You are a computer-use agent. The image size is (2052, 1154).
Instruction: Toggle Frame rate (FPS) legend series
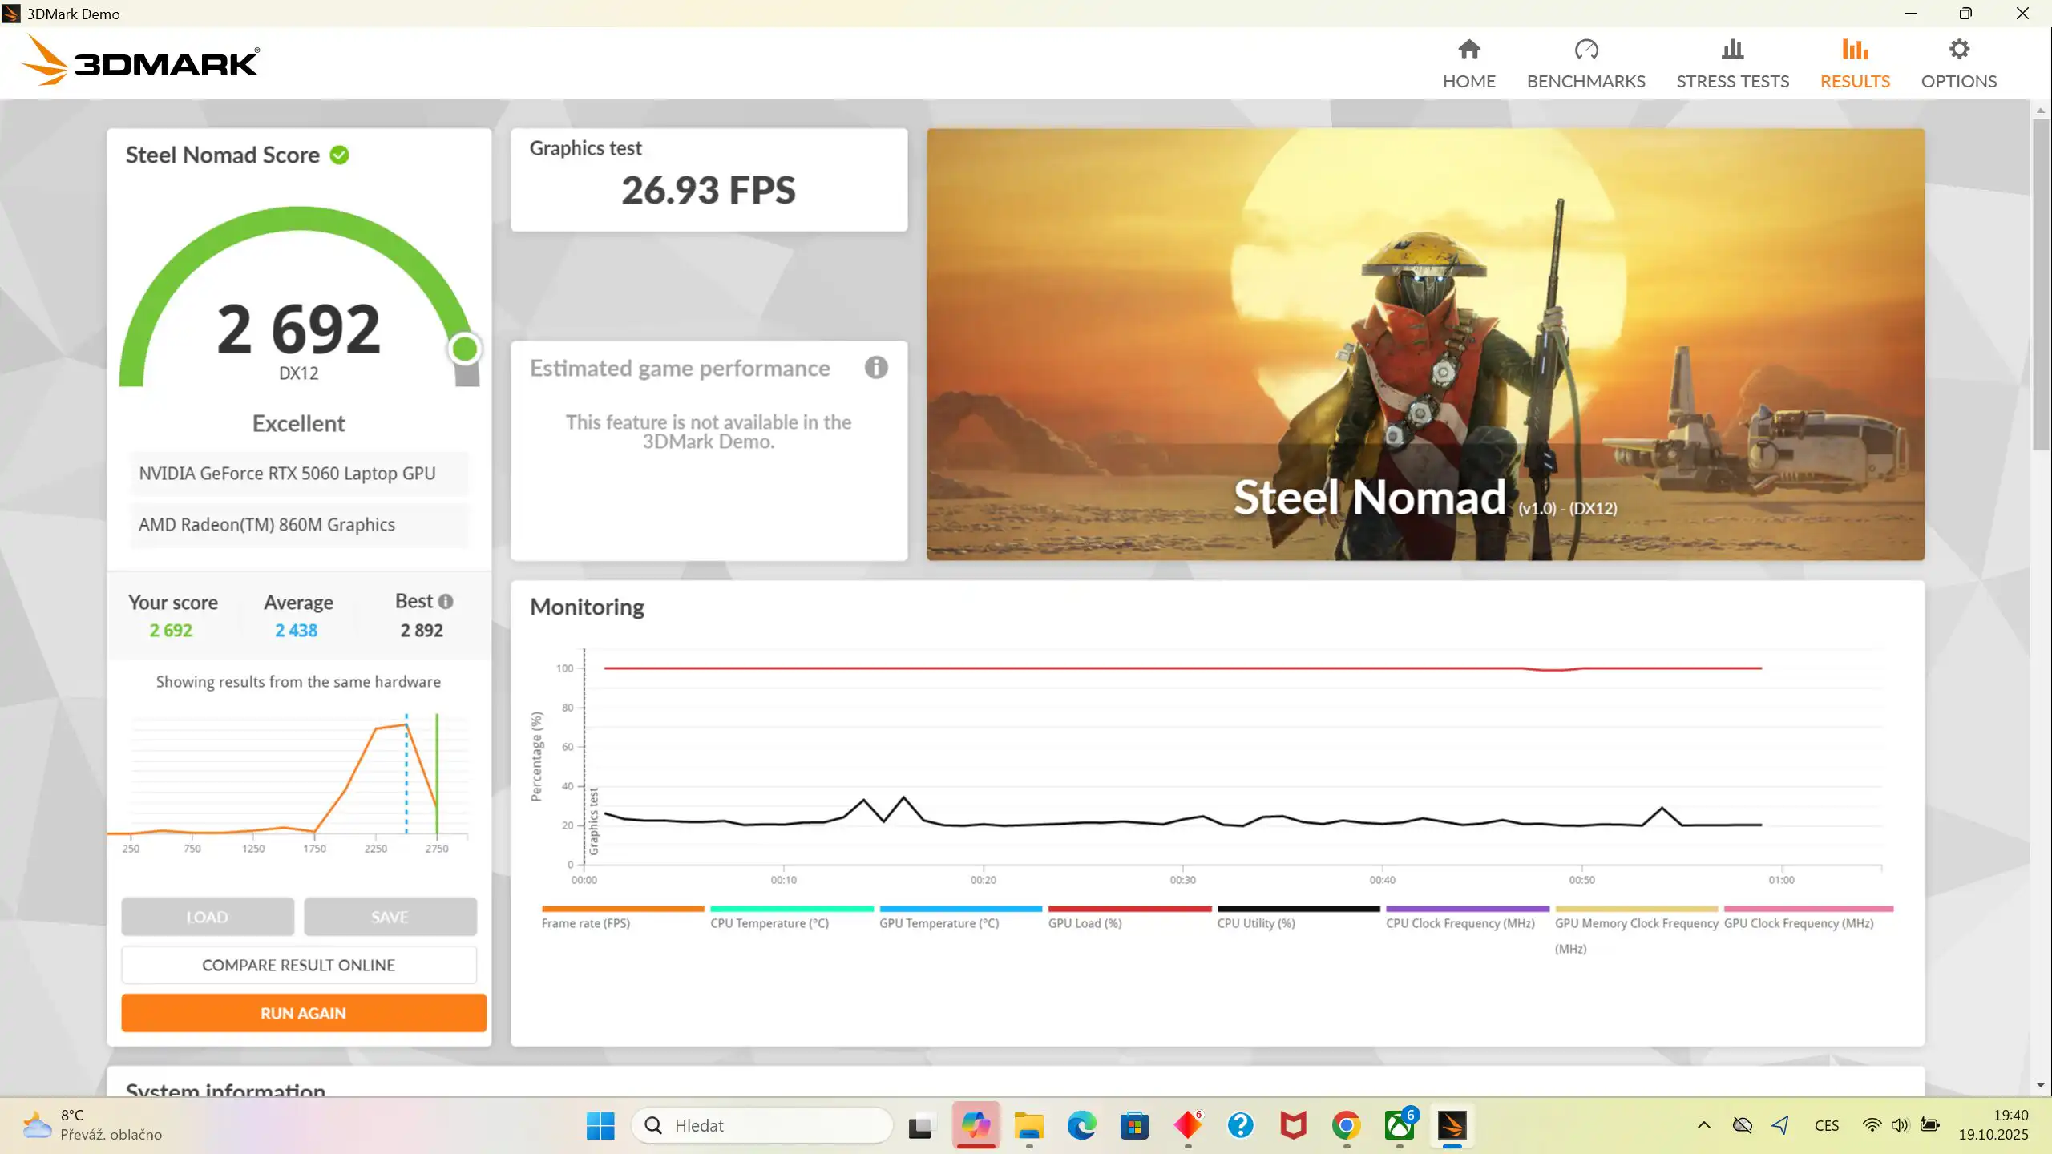pyautogui.click(x=585, y=923)
